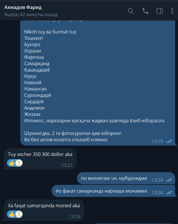Open search in this chat

click(x=130, y=11)
